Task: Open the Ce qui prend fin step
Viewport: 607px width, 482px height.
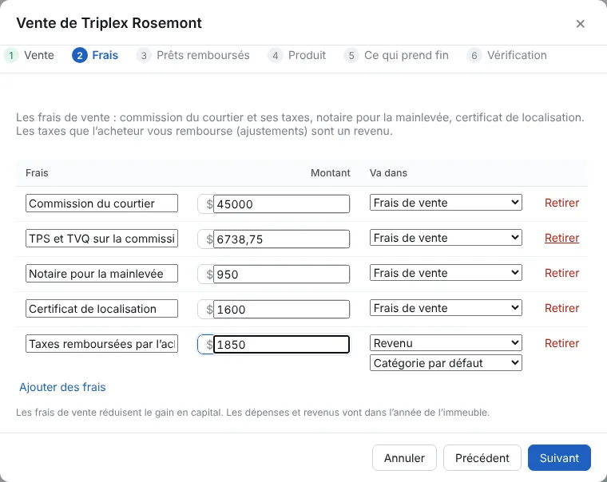Action: point(396,55)
